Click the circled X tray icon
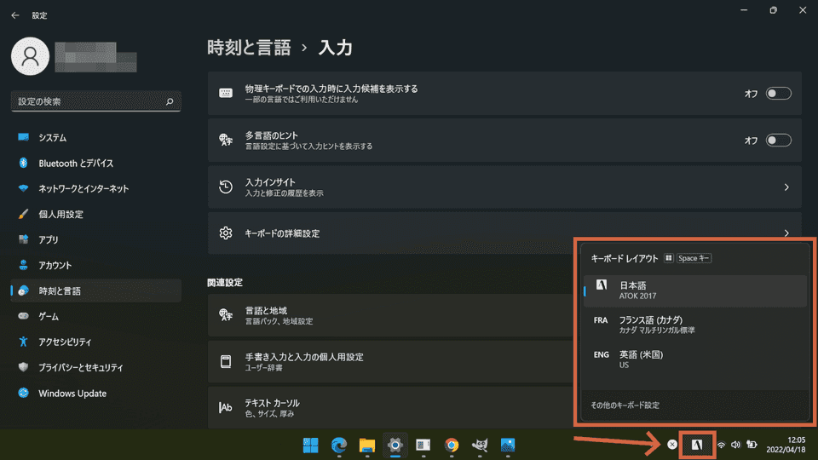 click(672, 445)
